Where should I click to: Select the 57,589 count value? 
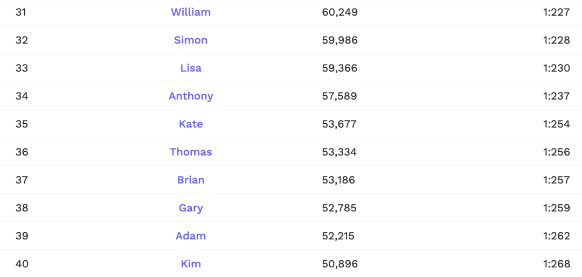[x=339, y=96]
